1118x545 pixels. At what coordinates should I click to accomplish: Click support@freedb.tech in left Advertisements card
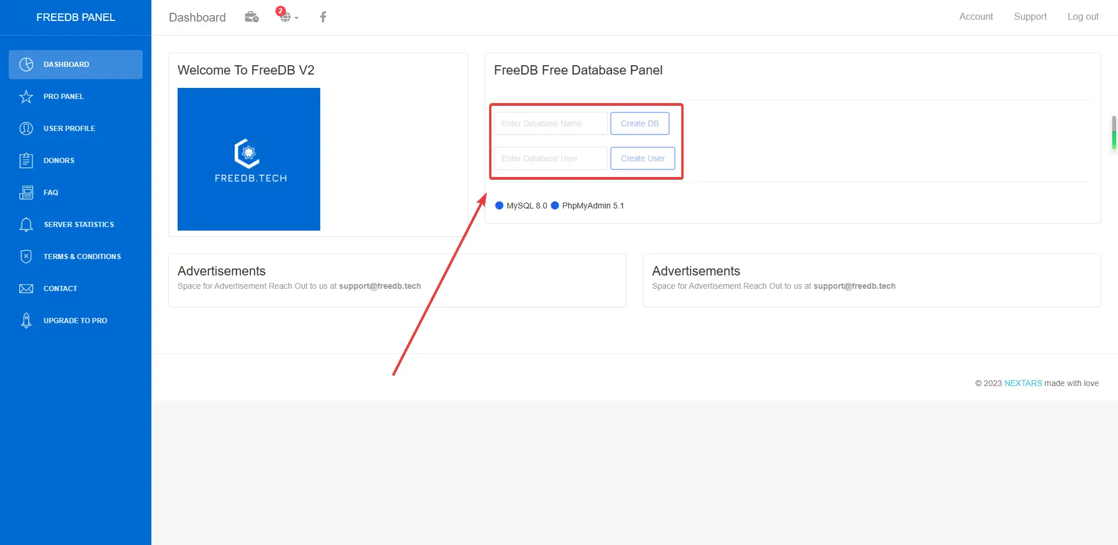click(x=380, y=286)
